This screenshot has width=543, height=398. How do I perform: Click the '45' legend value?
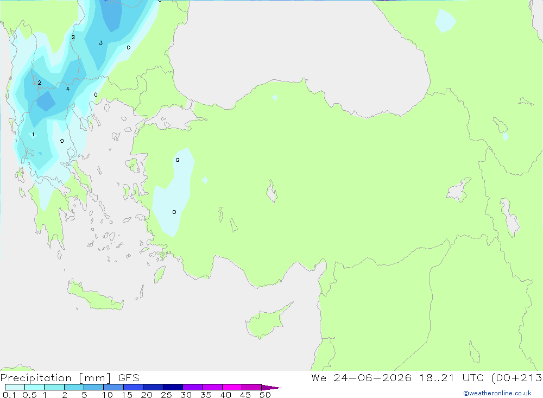pyautogui.click(x=245, y=395)
